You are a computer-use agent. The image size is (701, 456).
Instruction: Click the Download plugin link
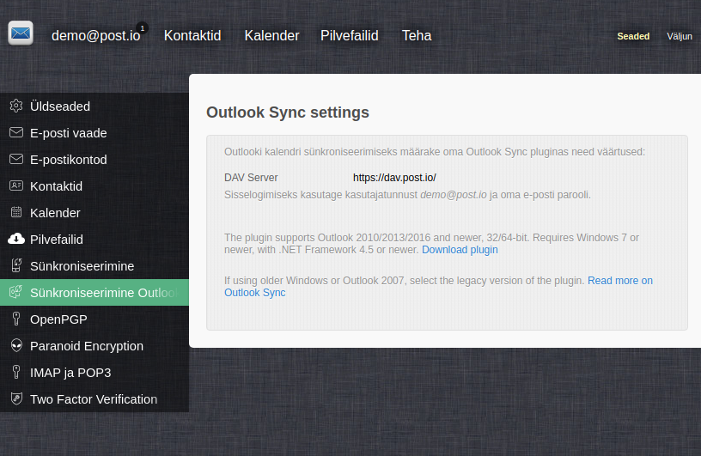click(460, 249)
